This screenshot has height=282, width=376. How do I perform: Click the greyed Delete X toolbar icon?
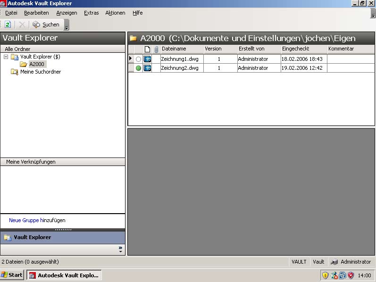point(22,25)
